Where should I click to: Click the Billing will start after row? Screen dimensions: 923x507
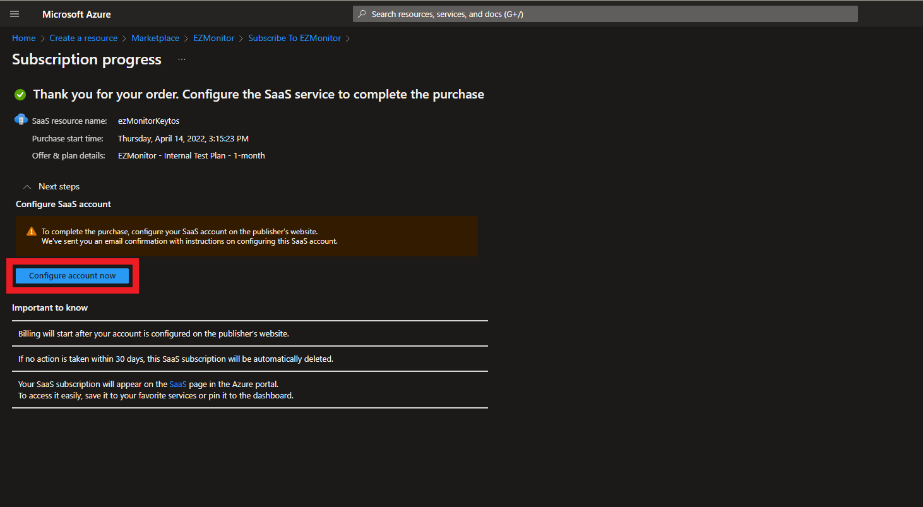pyautogui.click(x=250, y=333)
